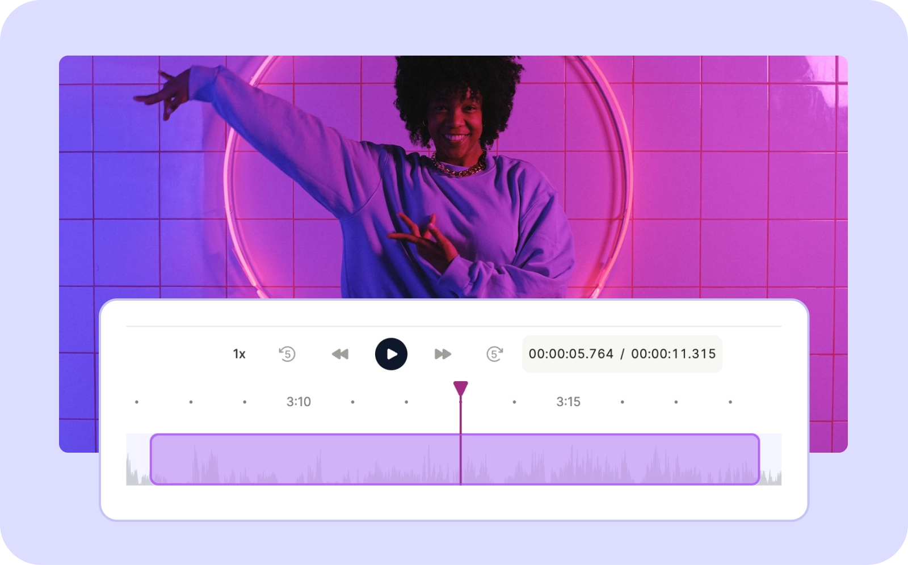Select the fast-backward skip icon
This screenshot has height=565, width=908.
339,353
